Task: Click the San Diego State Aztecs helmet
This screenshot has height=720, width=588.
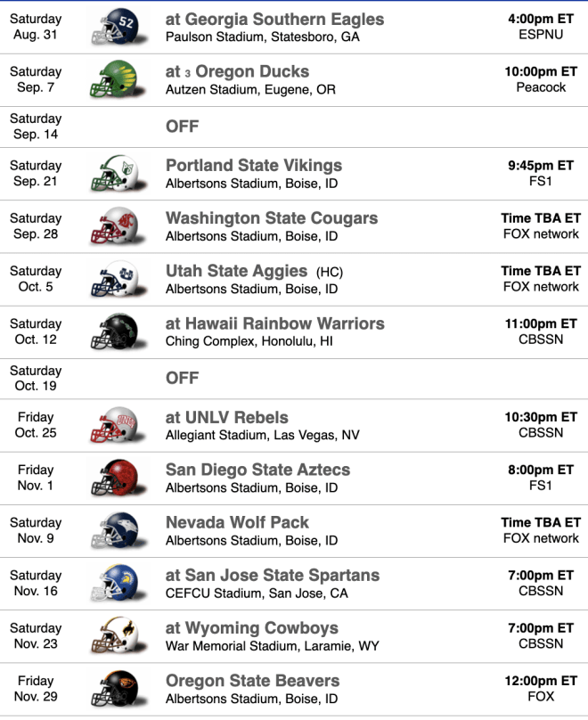Action: tap(118, 478)
